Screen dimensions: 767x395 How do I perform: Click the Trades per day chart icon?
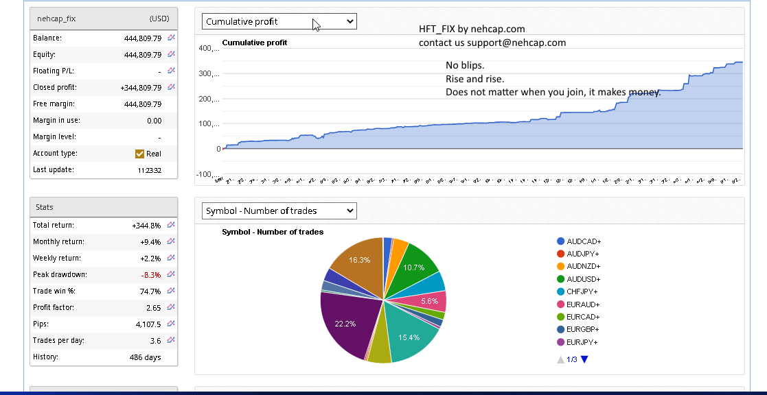click(x=172, y=340)
